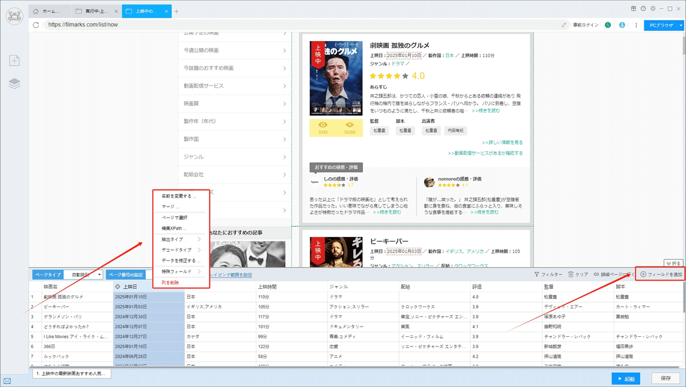Screen dimensions: 686x387
Task: Click the 起動 start button
Action: [625, 378]
